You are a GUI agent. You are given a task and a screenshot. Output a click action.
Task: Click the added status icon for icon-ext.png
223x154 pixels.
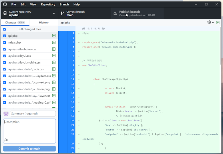click(x=54, y=82)
